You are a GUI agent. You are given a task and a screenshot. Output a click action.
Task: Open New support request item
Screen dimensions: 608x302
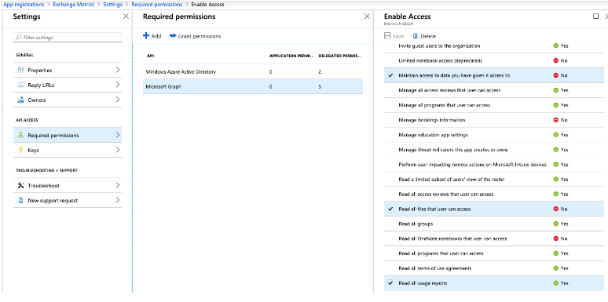tap(68, 200)
